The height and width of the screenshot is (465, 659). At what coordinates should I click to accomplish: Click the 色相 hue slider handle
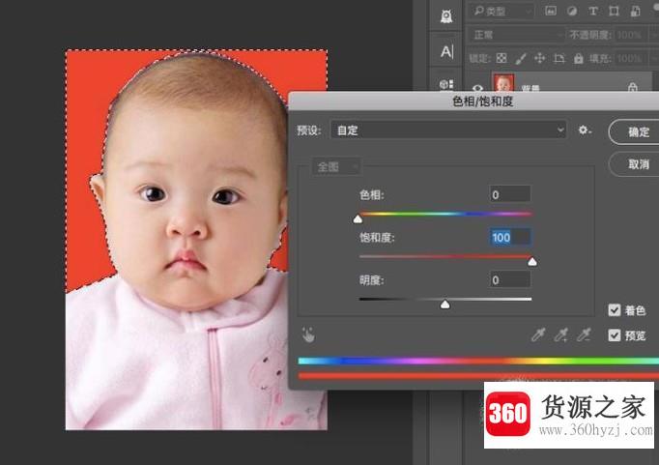358,218
